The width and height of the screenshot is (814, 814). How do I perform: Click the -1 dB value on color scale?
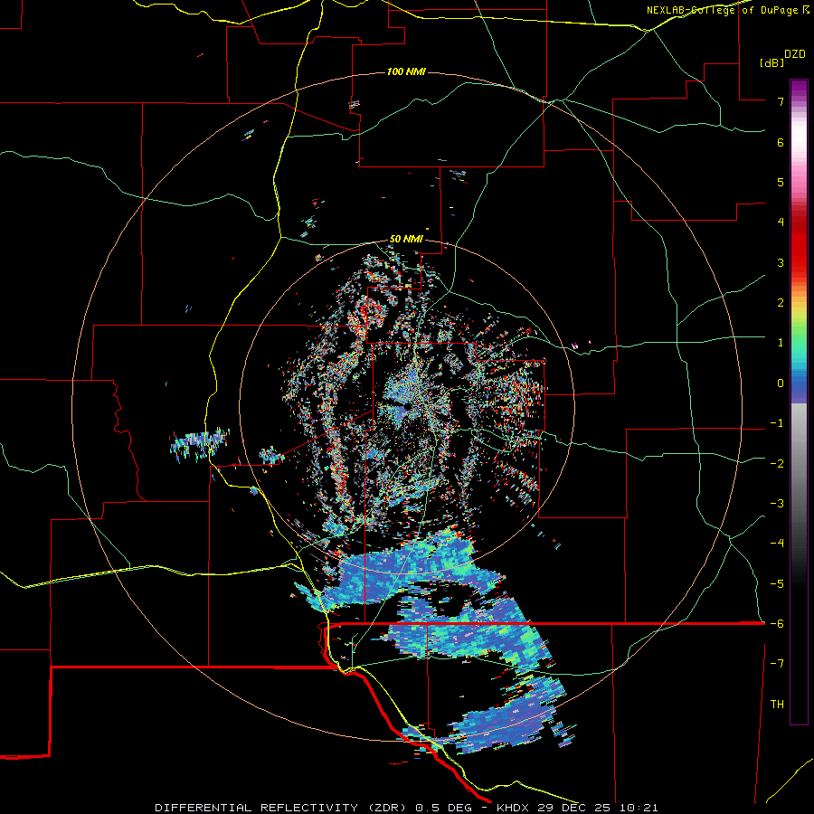(x=777, y=423)
